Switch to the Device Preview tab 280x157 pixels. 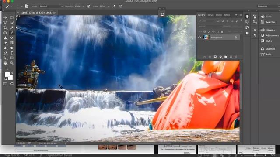pos(211,15)
